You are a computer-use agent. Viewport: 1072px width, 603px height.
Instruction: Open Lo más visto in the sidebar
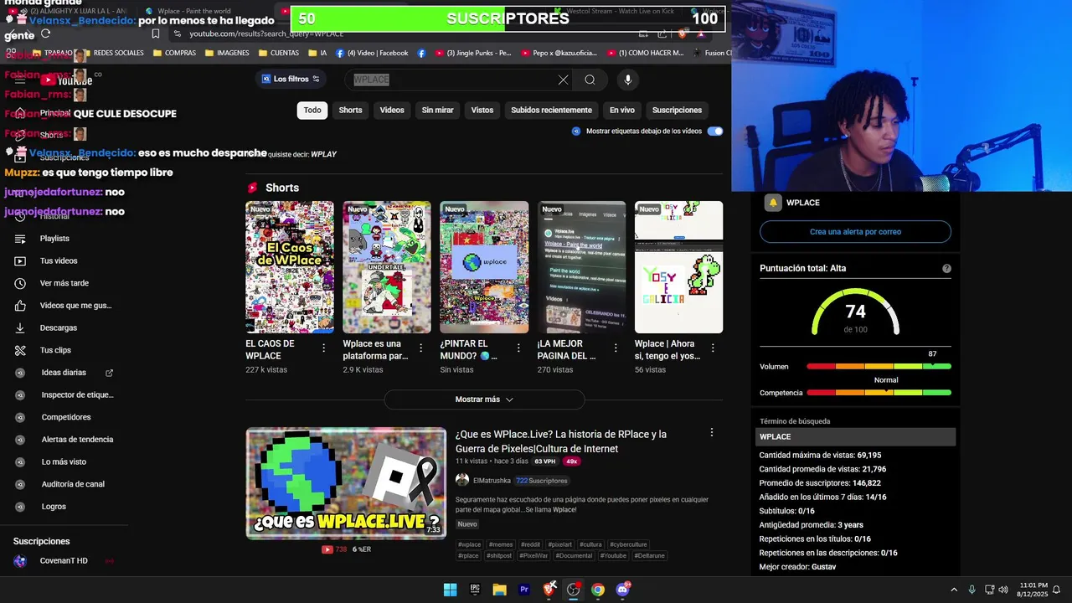click(x=64, y=462)
